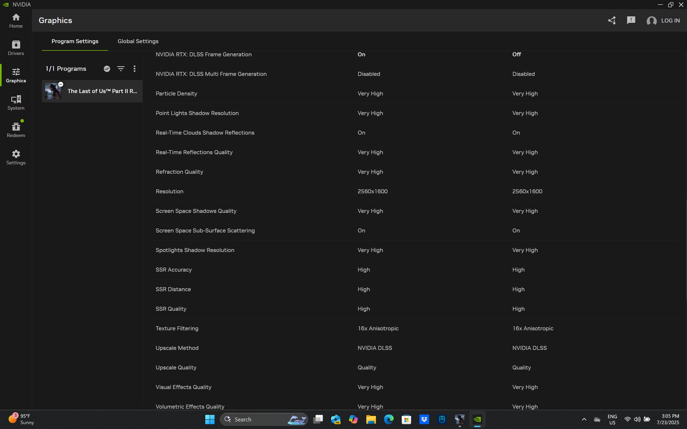Click the send feedback icon
This screenshot has width=687, height=429.
tap(631, 21)
